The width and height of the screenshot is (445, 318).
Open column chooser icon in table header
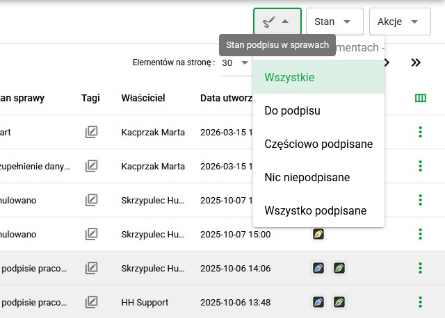click(x=420, y=98)
